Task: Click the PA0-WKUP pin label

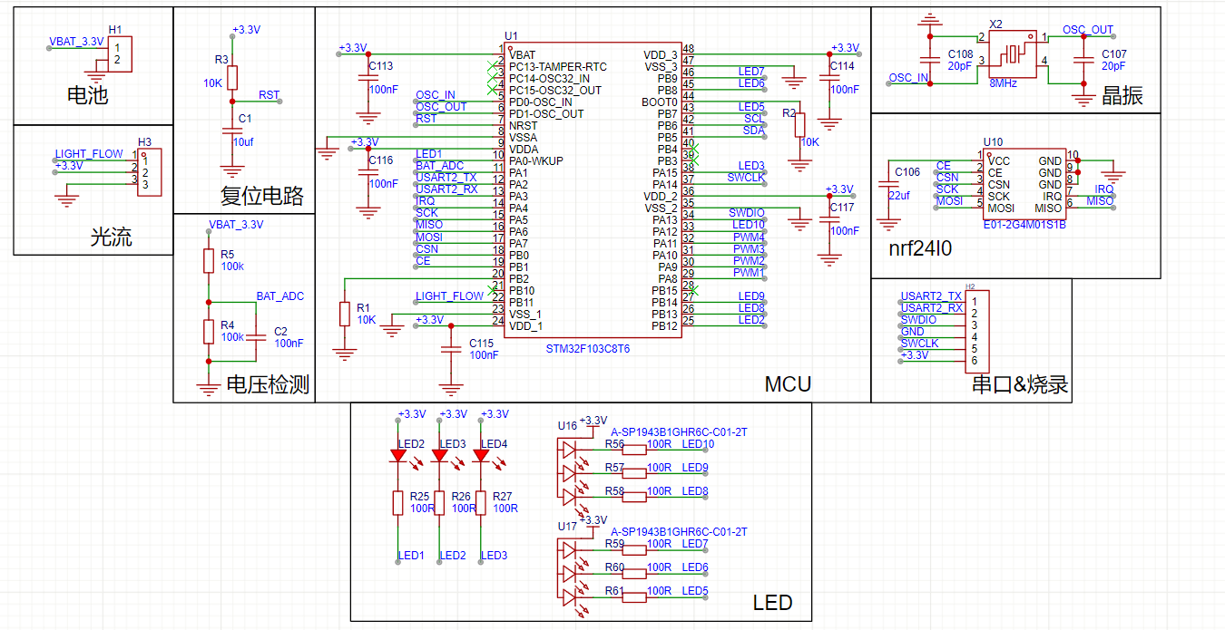Action: click(x=536, y=161)
